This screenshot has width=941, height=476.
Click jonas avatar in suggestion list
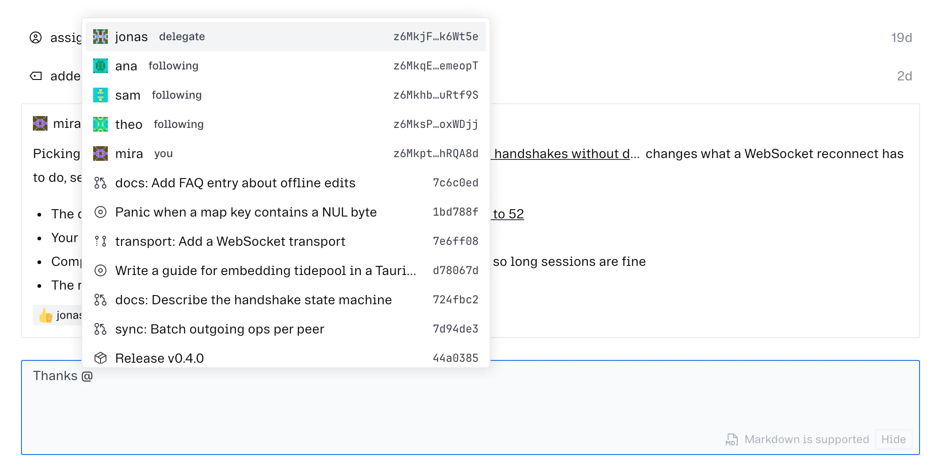coord(100,37)
